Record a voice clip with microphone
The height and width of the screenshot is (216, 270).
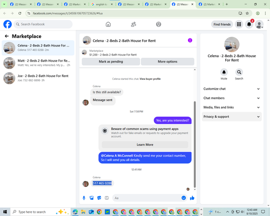coord(84,198)
